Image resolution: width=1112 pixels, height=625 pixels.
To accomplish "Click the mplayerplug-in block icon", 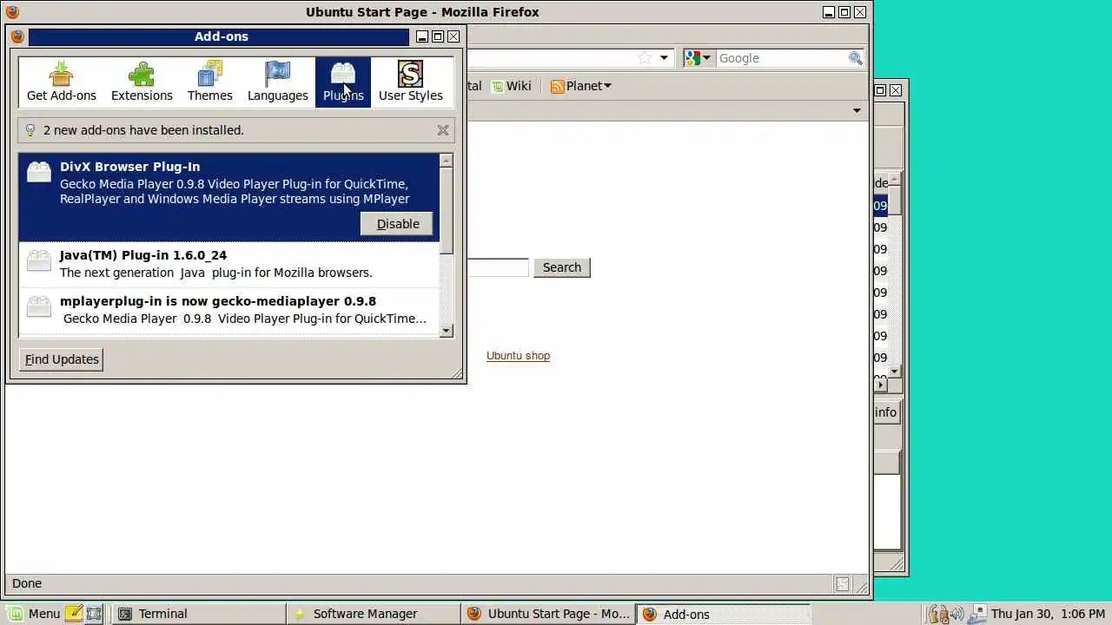I will click(39, 306).
